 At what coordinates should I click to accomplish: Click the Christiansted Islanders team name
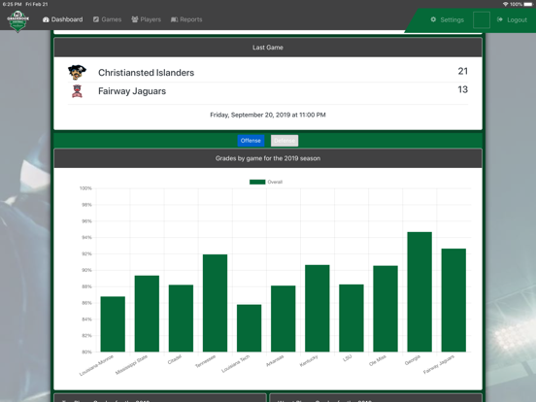pyautogui.click(x=146, y=73)
